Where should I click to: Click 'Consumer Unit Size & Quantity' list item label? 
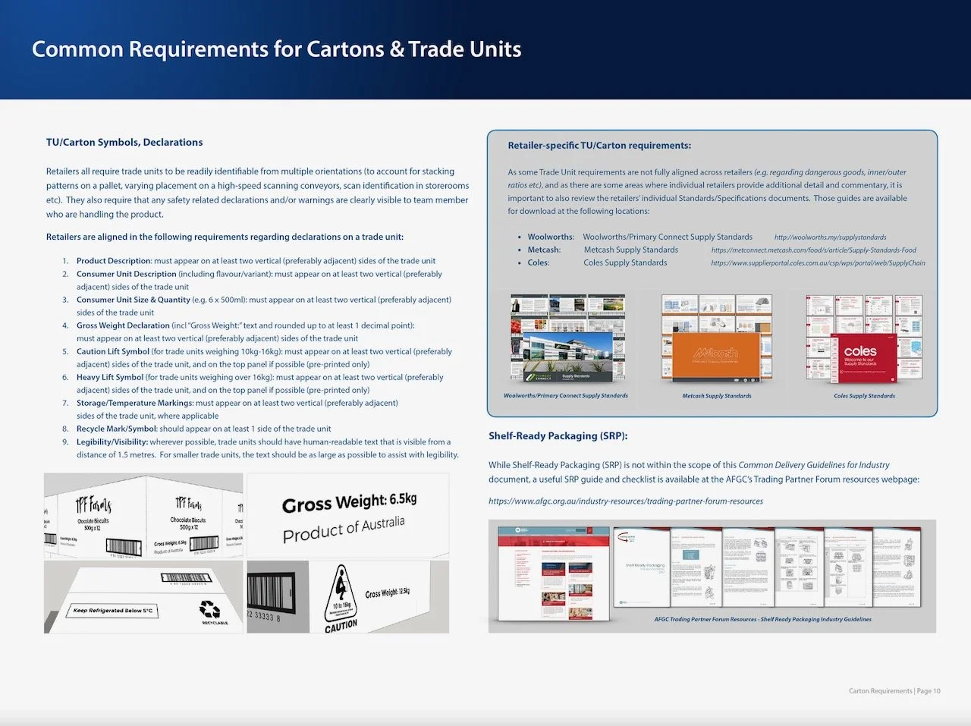(x=134, y=300)
